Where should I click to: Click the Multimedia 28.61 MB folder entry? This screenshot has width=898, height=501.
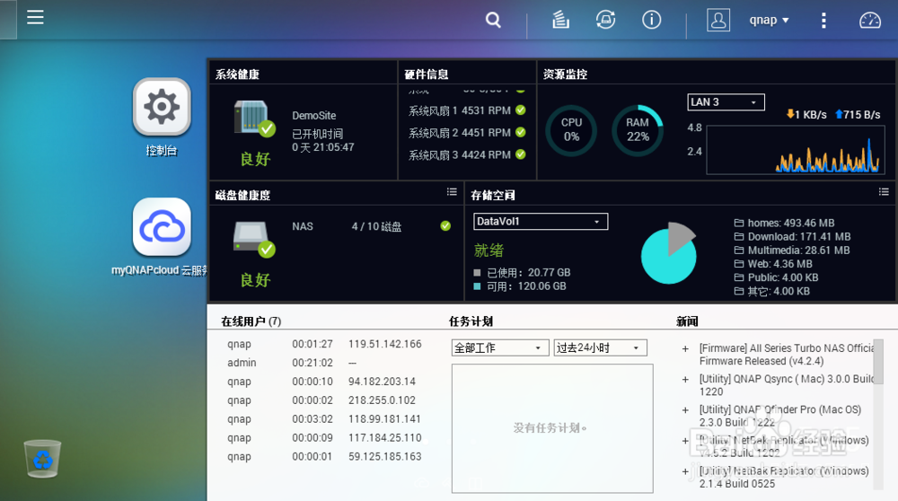tap(792, 250)
